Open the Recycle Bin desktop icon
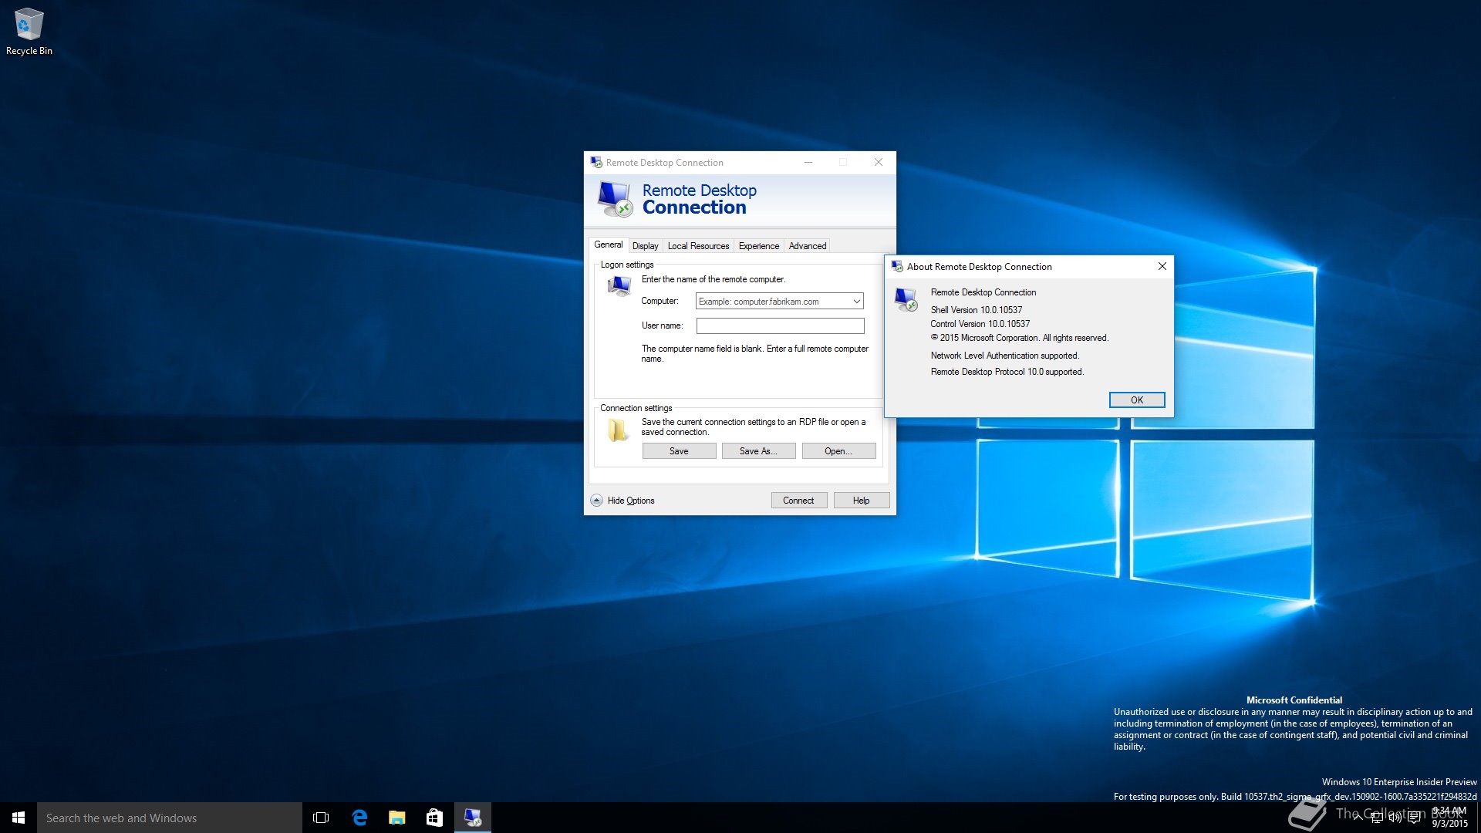This screenshot has height=833, width=1481. click(x=29, y=31)
